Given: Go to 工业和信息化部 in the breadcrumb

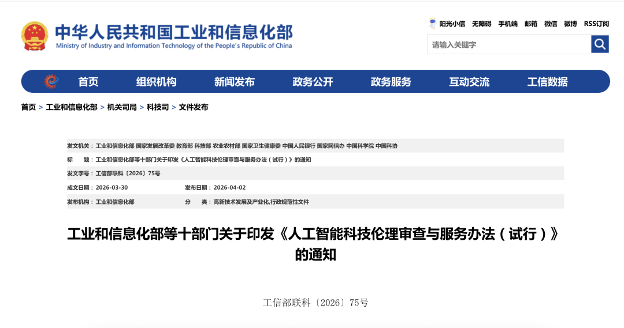Looking at the screenshot, I should click(72, 107).
